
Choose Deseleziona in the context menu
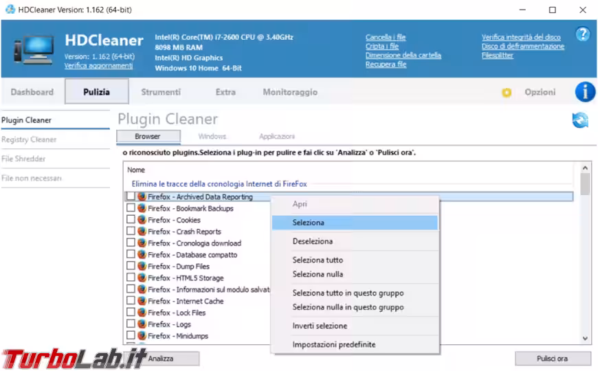click(355, 241)
